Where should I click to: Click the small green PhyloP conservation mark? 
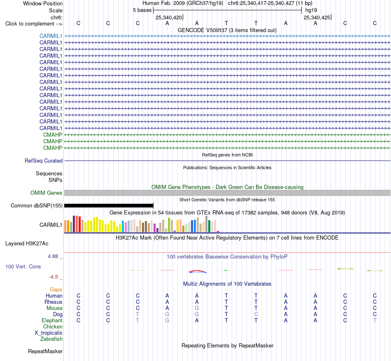(226, 270)
